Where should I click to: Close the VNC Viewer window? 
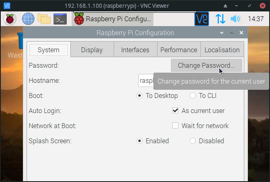[x=262, y=6]
